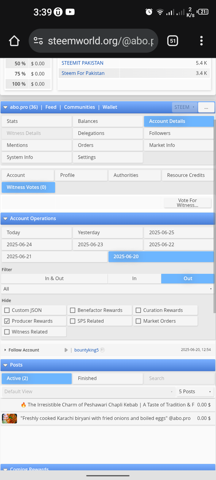Open the All operation type dropdown
The height and width of the screenshot is (480, 216).
point(107,289)
